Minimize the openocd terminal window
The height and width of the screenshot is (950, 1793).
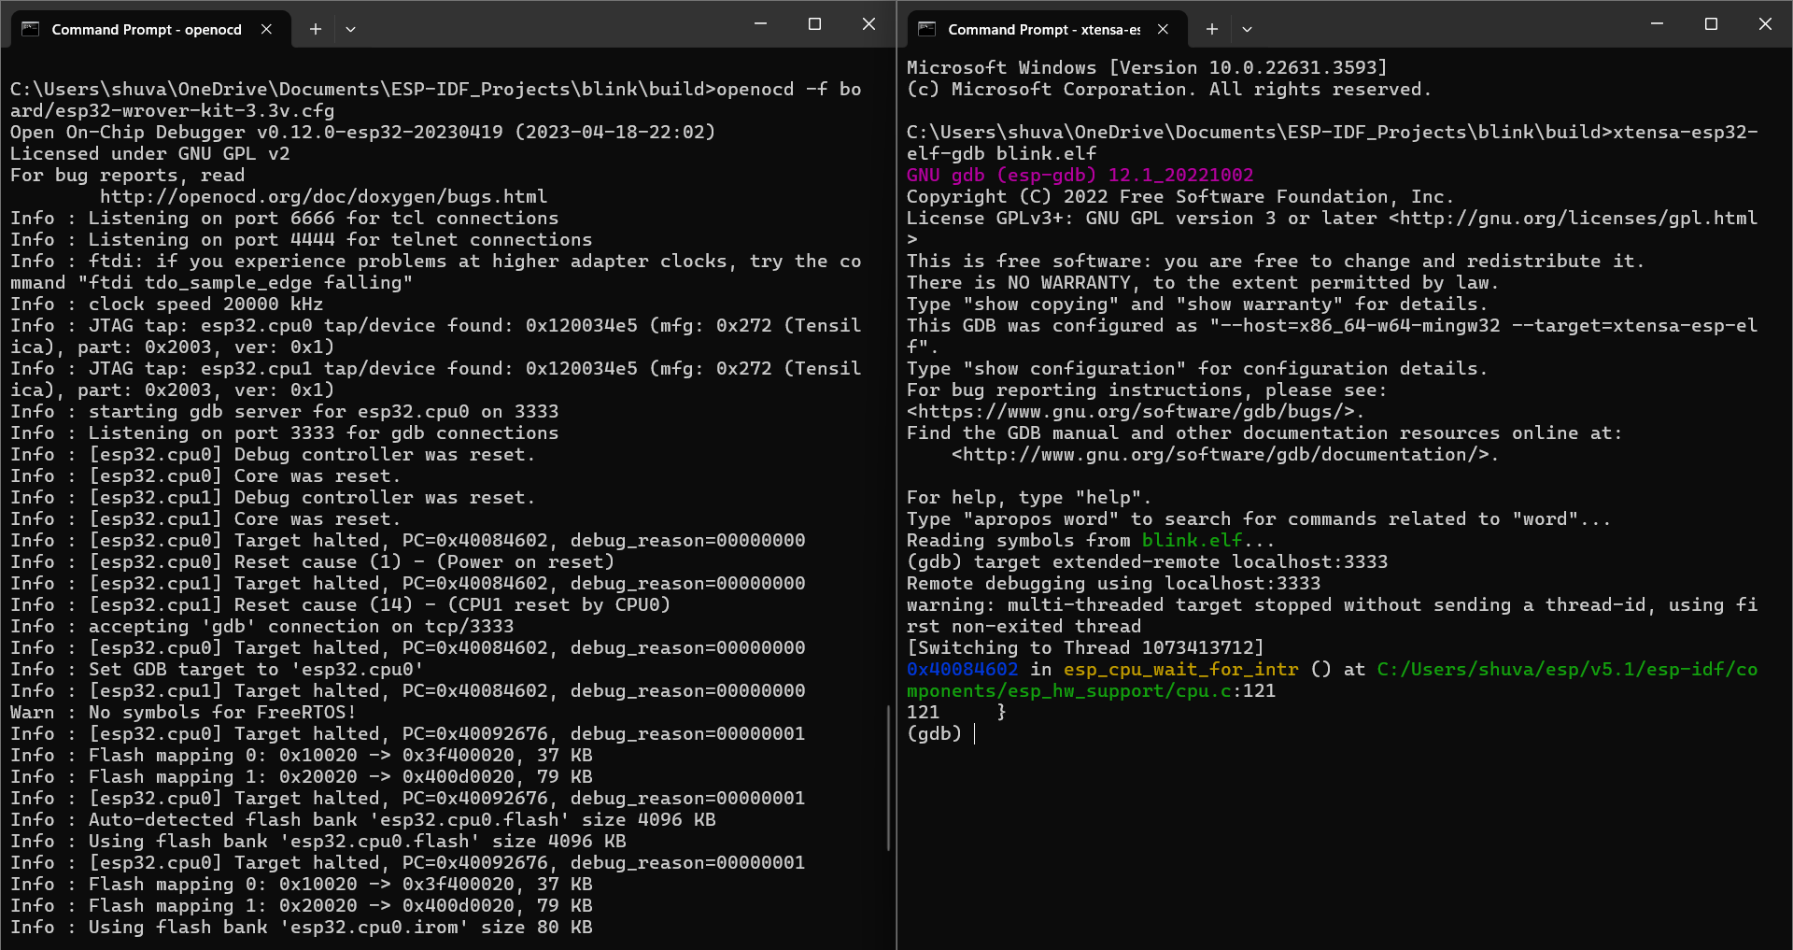click(760, 24)
